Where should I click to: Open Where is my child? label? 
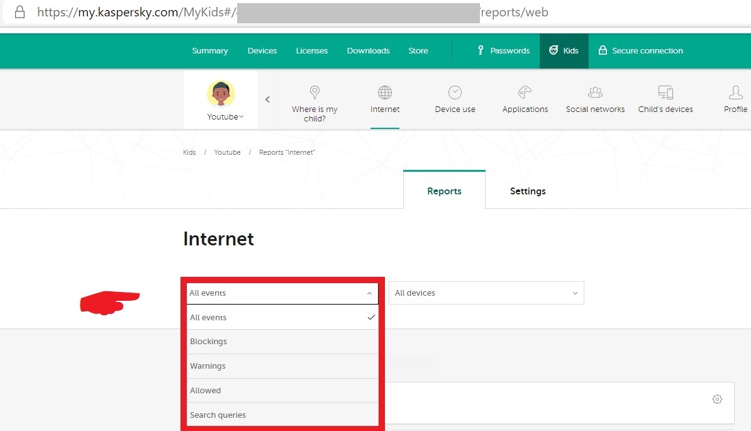coord(314,114)
